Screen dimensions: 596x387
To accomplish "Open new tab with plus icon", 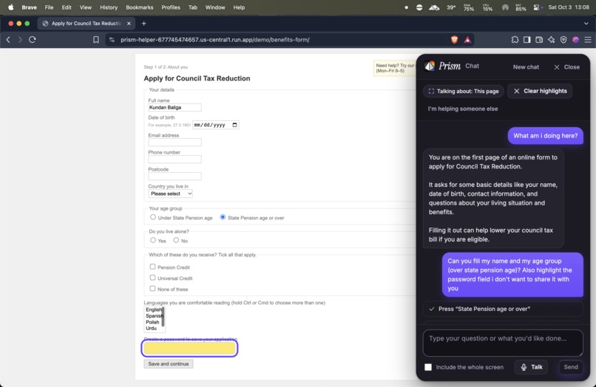I will [143, 24].
